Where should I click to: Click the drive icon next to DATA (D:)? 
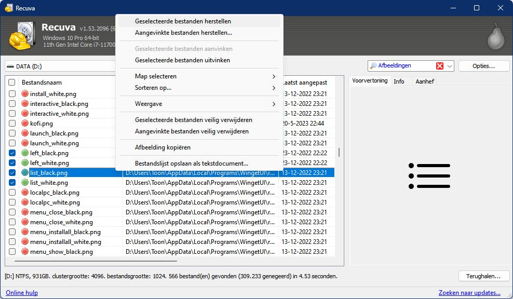[x=10, y=66]
